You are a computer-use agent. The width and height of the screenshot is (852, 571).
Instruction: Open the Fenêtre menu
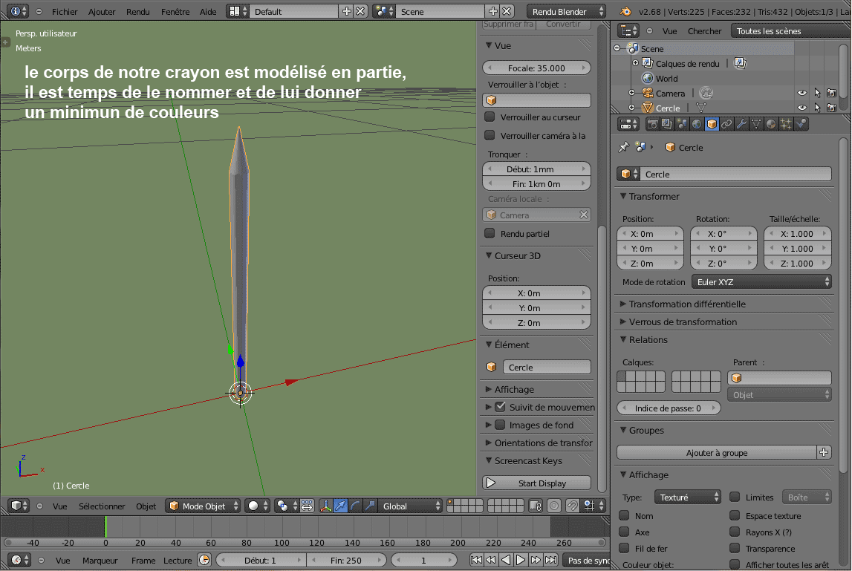tap(175, 11)
